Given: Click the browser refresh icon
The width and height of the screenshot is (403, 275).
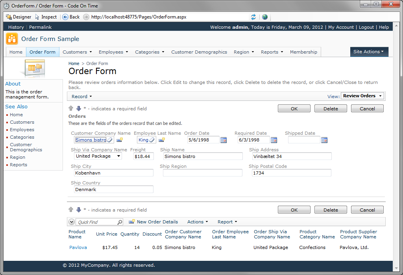Looking at the screenshot, I should click(x=253, y=17).
